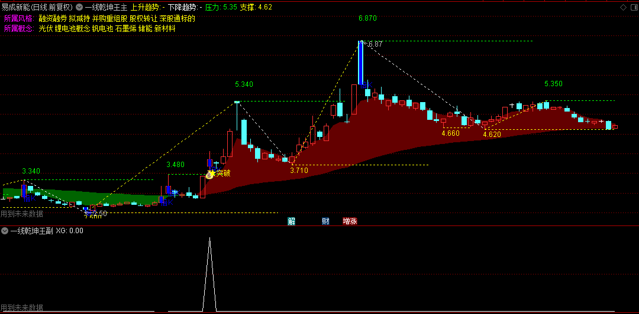
Task: Click the 所属概念 label
Action: click(20, 28)
